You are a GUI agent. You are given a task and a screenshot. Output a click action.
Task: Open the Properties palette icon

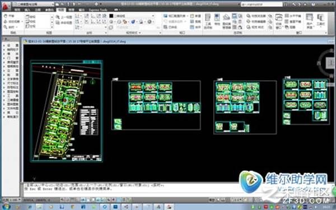tap(217, 20)
